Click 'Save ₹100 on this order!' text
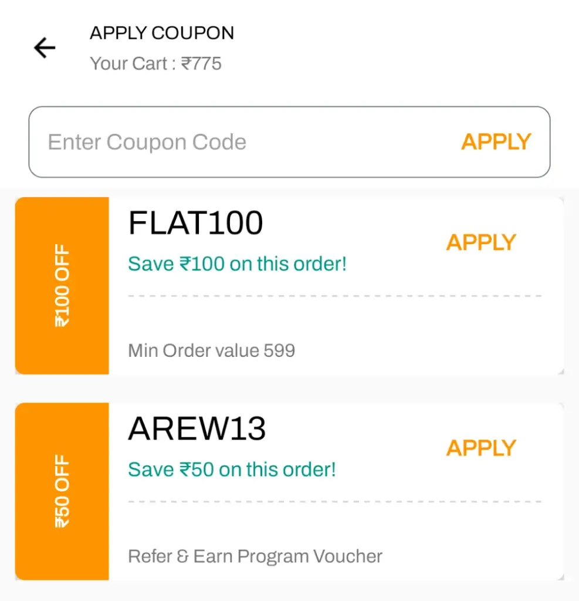 [237, 264]
